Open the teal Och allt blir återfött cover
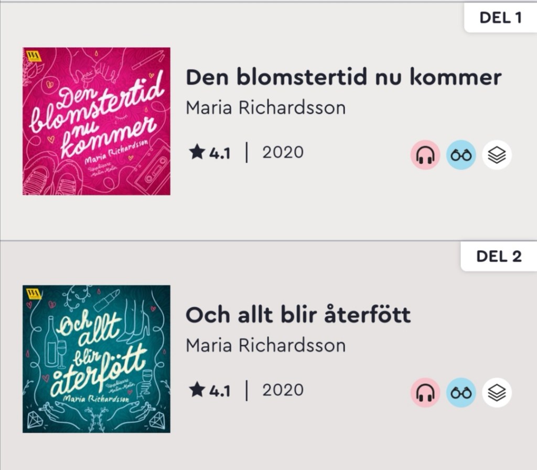This screenshot has width=537, height=470. tap(96, 359)
